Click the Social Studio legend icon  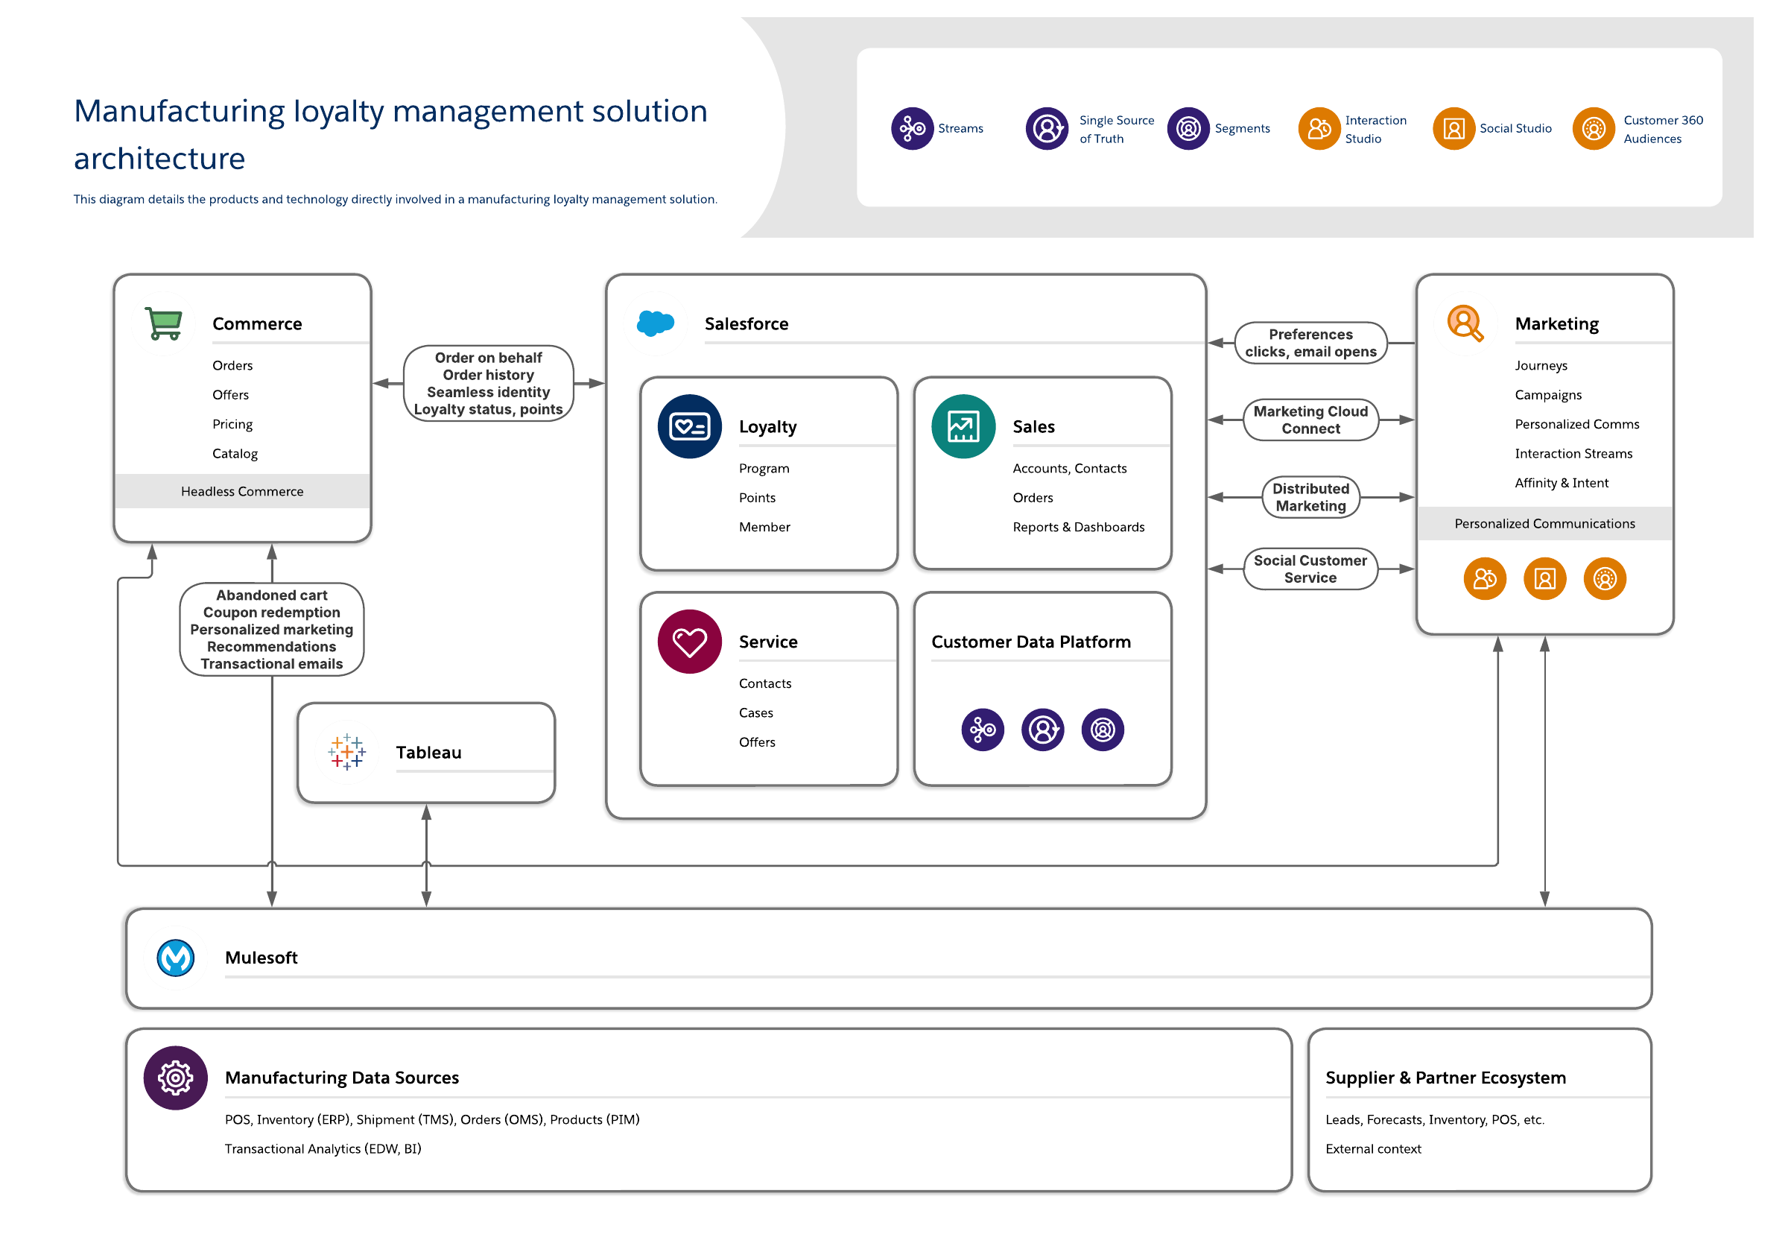coord(1453,128)
